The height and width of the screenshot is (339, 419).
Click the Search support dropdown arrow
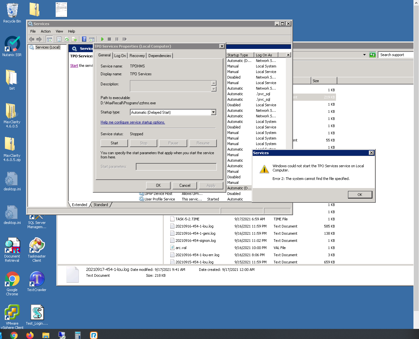[x=364, y=55]
